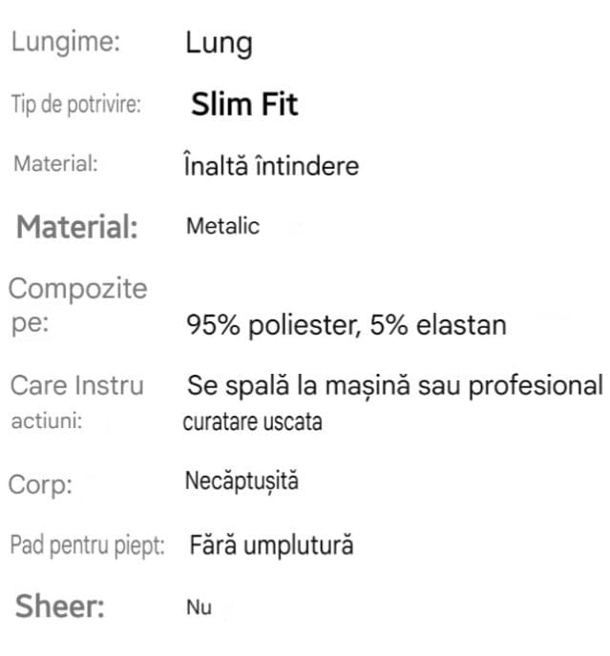Select the '95% poliester, 5% elastan' text
This screenshot has width=610, height=656.
click(346, 326)
